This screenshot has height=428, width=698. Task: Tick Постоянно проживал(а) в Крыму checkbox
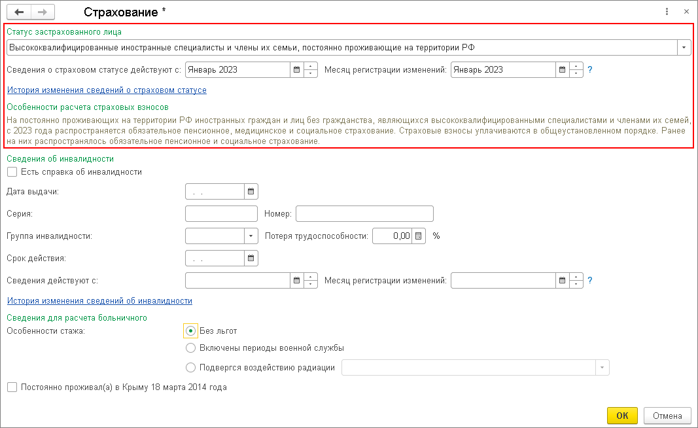[12, 387]
